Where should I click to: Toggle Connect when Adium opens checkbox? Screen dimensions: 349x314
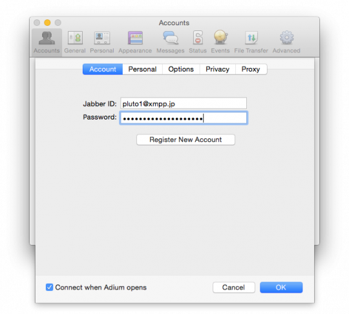(x=49, y=287)
